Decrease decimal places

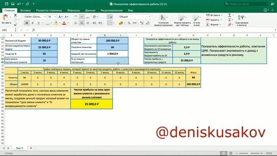[x=148, y=23]
